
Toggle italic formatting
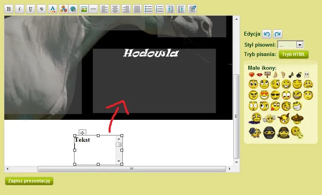coord(19,9)
